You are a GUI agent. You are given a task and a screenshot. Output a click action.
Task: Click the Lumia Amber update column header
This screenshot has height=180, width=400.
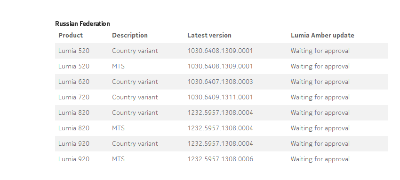(x=322, y=35)
